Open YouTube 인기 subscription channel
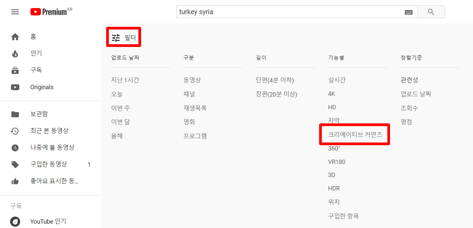Screen dimensions: 473x228 coord(48,221)
